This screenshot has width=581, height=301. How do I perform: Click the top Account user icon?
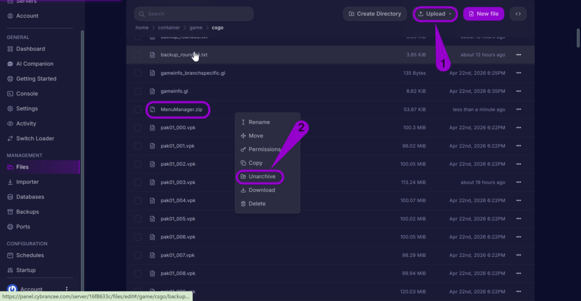coord(10,16)
